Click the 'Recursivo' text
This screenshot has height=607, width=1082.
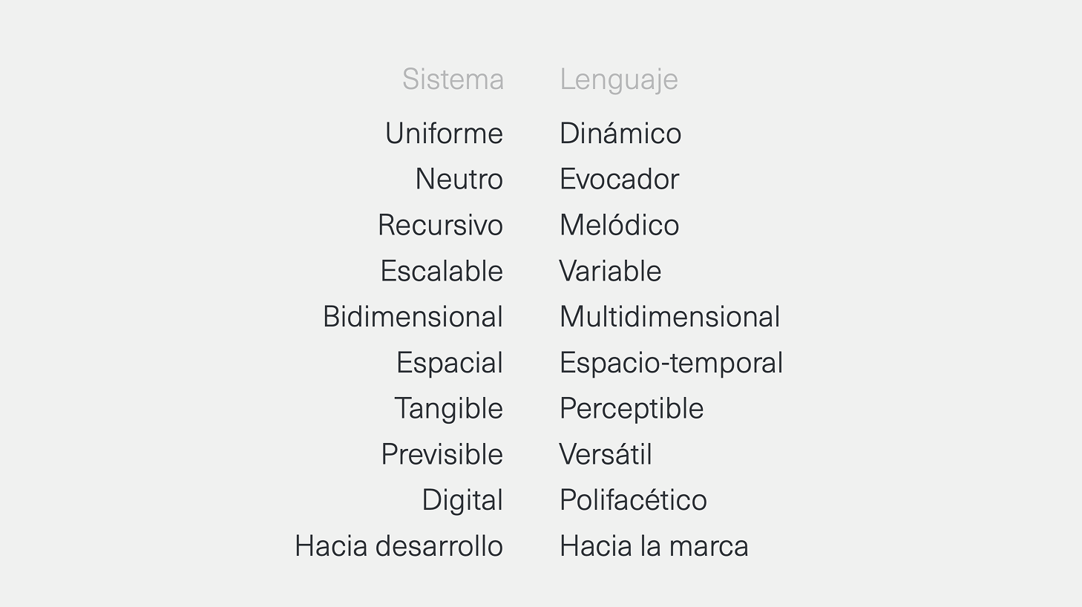(x=440, y=226)
